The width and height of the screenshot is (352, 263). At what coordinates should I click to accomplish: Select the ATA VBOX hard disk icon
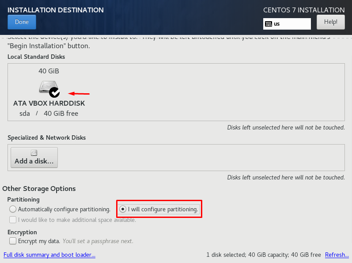coord(49,88)
